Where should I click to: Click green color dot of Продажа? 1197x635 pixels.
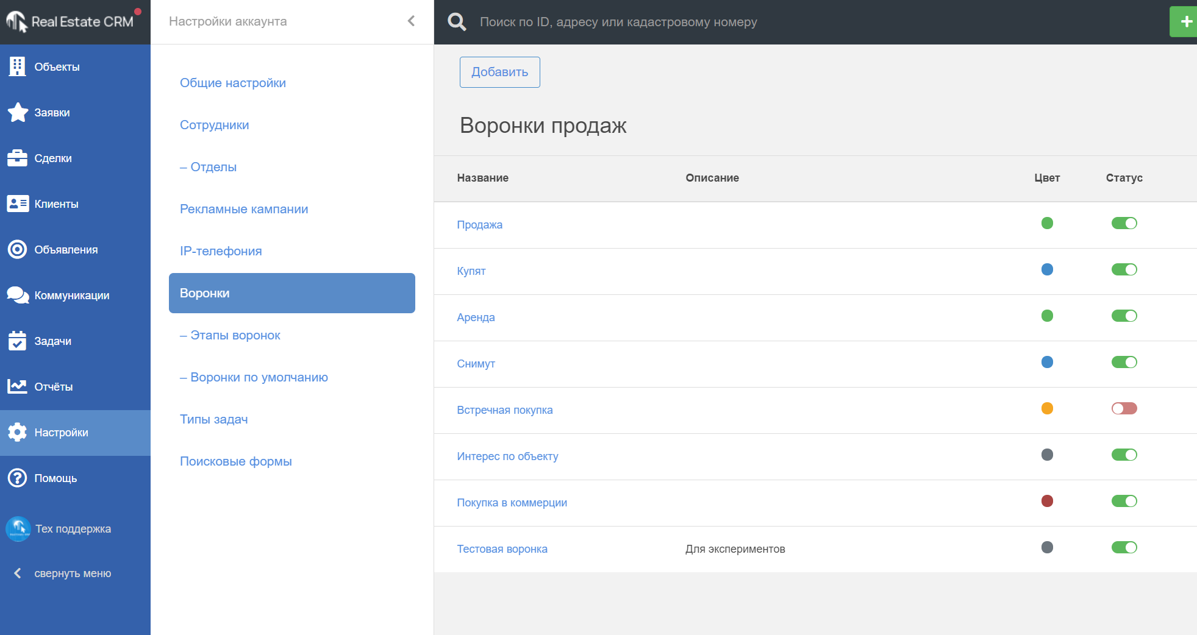pyautogui.click(x=1047, y=223)
